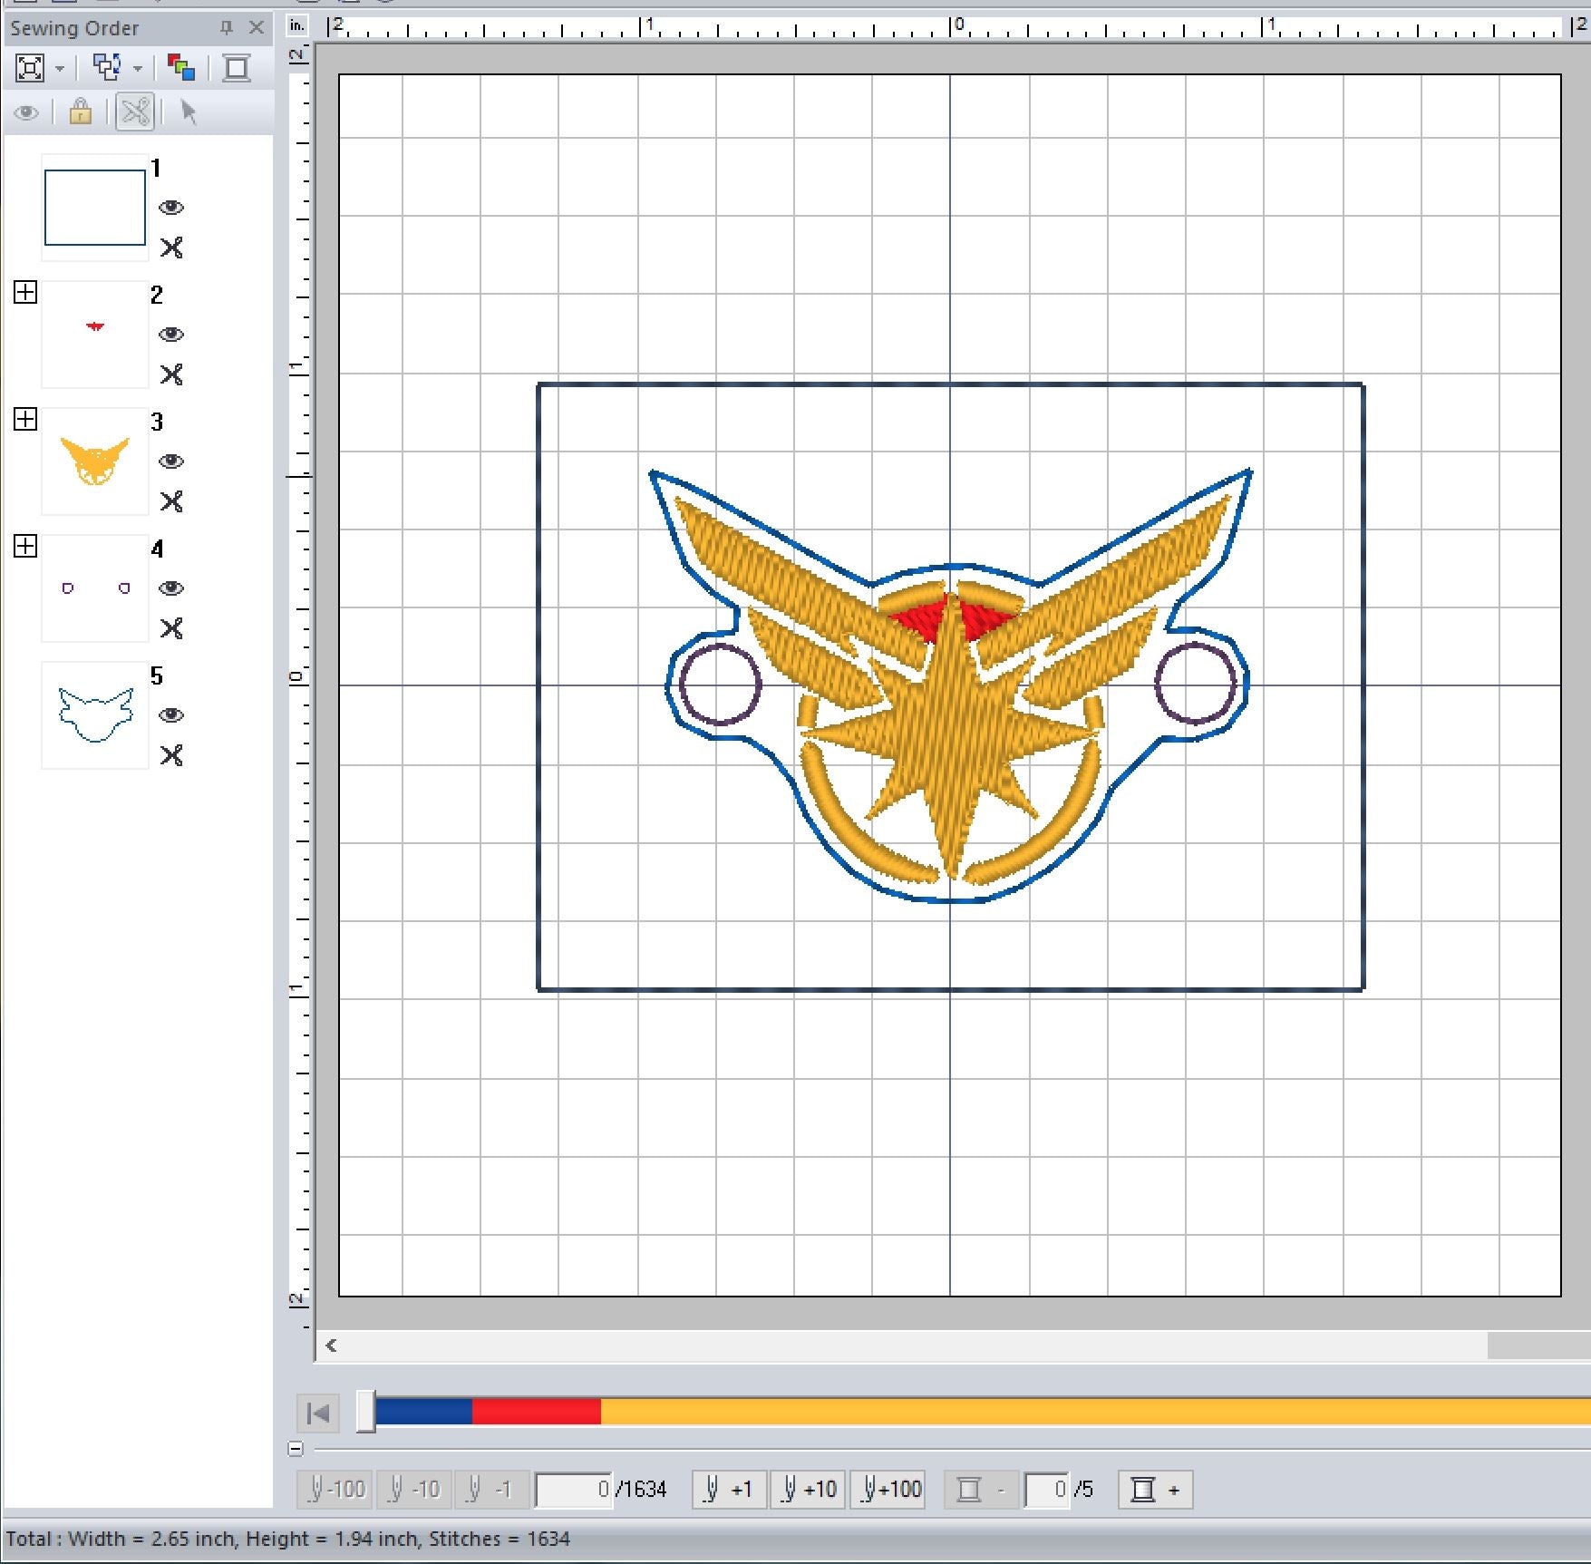Open the select-objects dropdown arrow
The height and width of the screenshot is (1564, 1591).
[138, 69]
